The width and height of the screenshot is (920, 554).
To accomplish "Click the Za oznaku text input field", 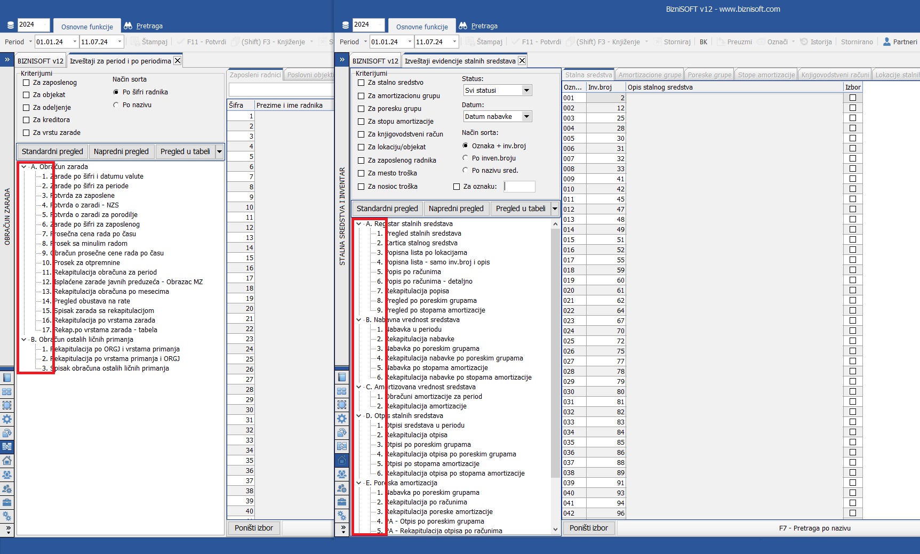I will pos(519,187).
